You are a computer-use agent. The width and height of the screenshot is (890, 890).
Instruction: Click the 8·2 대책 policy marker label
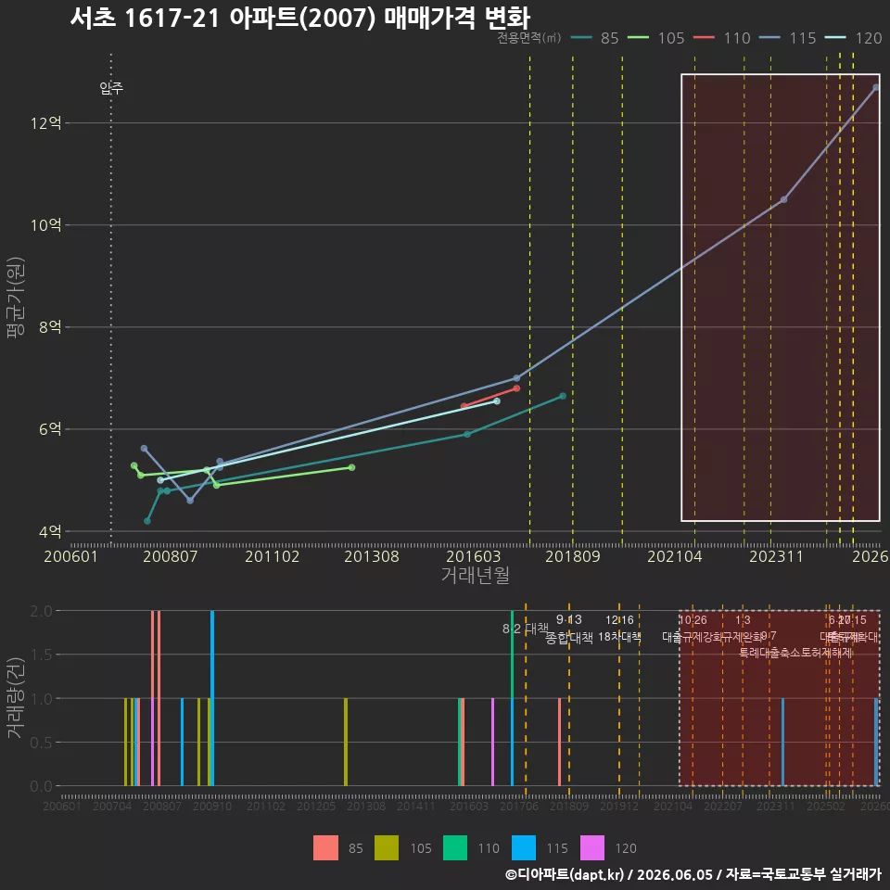tap(526, 629)
